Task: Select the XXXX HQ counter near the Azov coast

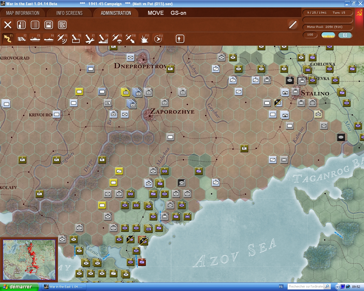Action: pyautogui.click(x=148, y=228)
